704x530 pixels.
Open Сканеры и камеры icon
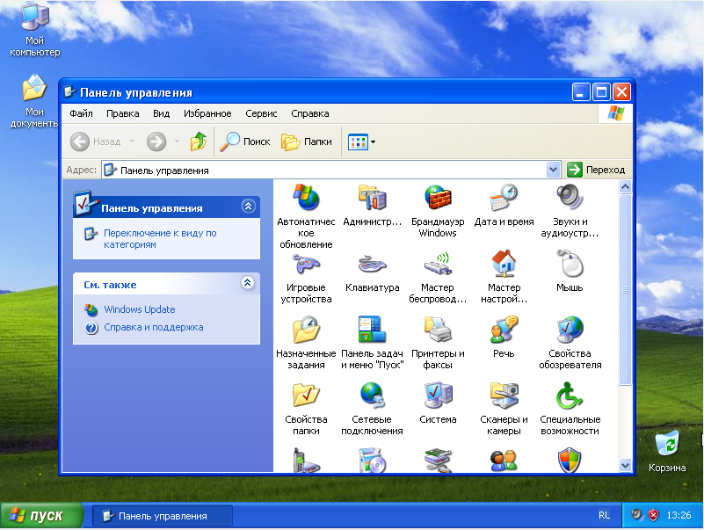504,396
